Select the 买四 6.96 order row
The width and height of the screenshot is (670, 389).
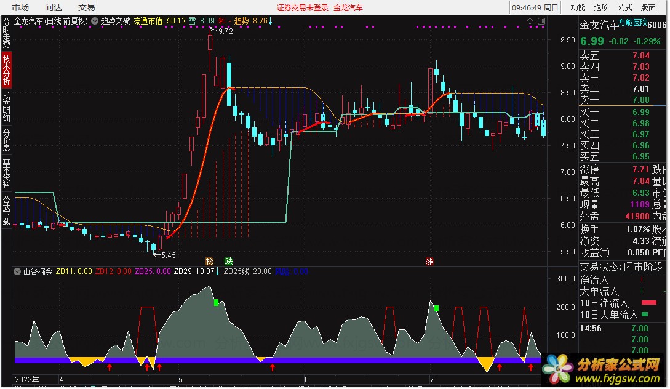point(622,145)
